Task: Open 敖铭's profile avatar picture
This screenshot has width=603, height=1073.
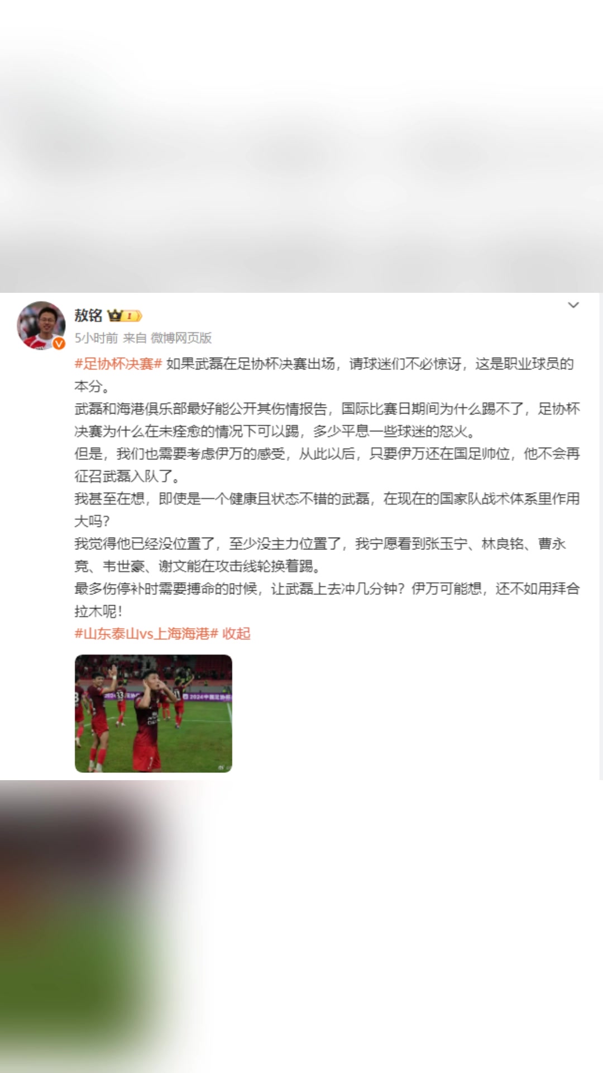Action: [41, 326]
